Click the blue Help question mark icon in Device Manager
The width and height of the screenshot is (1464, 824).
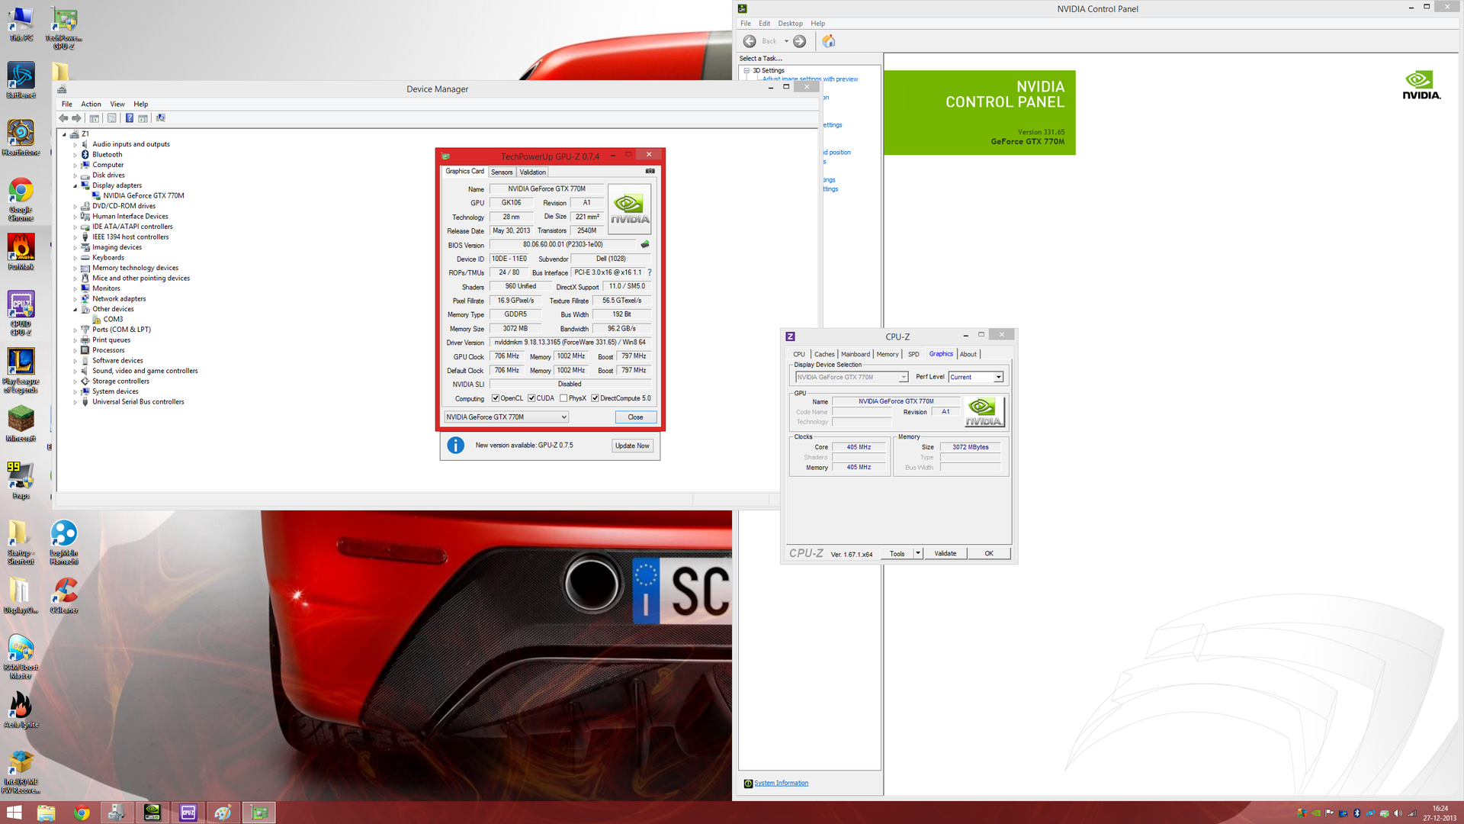130,118
